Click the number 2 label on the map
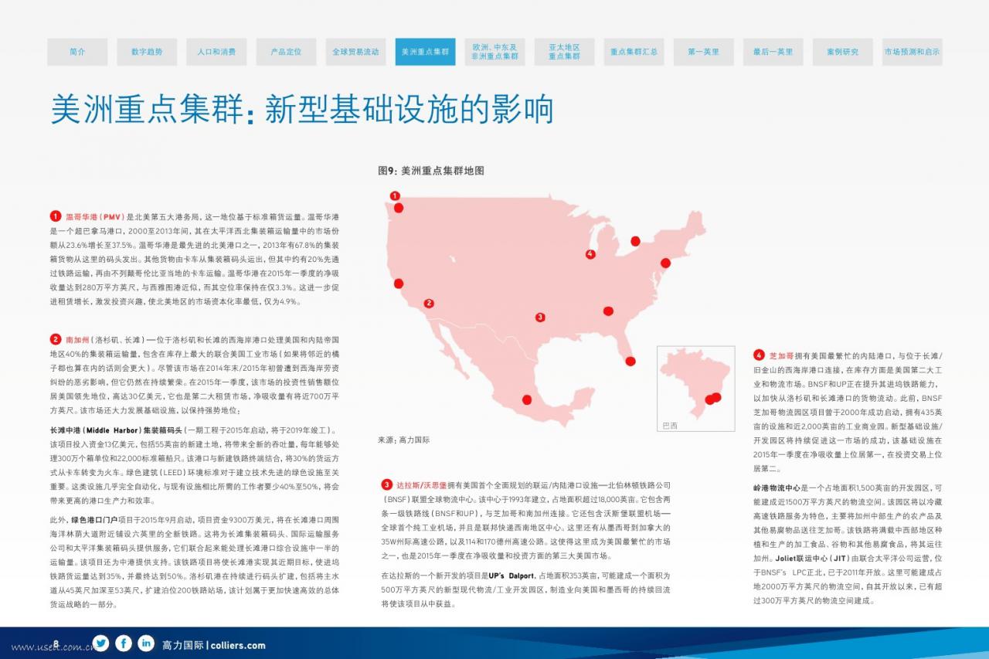 [x=429, y=303]
